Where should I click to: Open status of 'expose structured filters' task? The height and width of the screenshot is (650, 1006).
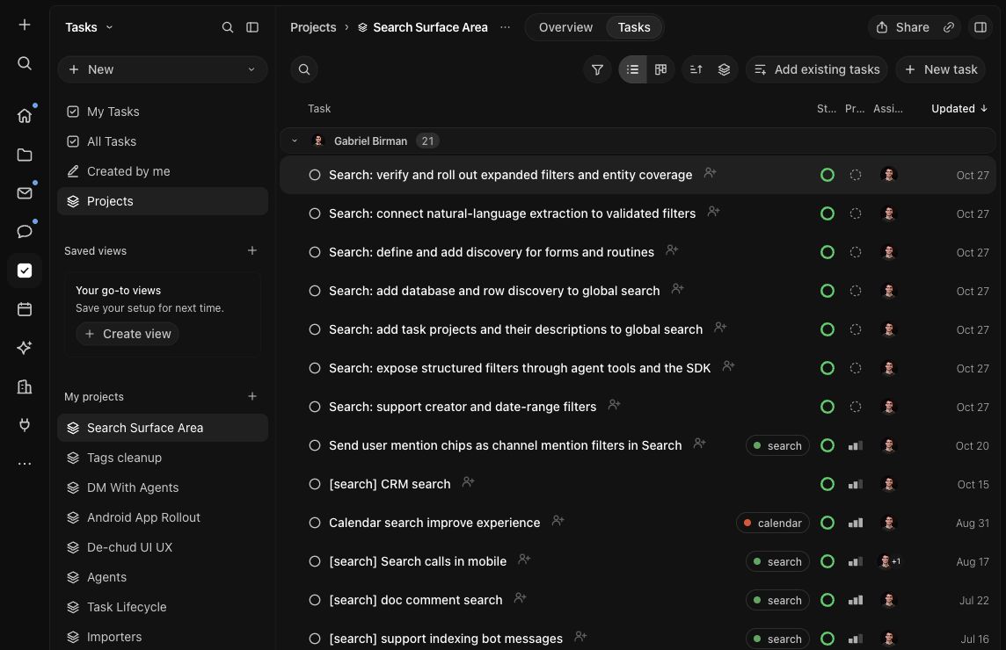pos(827,368)
